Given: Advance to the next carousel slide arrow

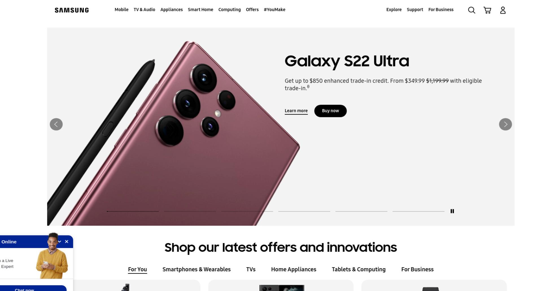Looking at the screenshot, I should [x=505, y=124].
